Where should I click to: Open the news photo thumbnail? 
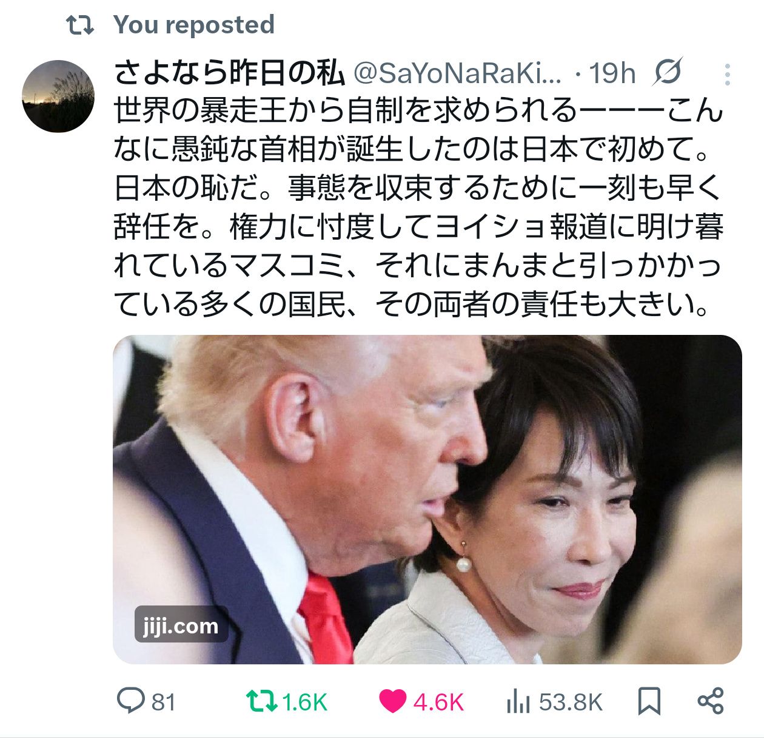[427, 499]
